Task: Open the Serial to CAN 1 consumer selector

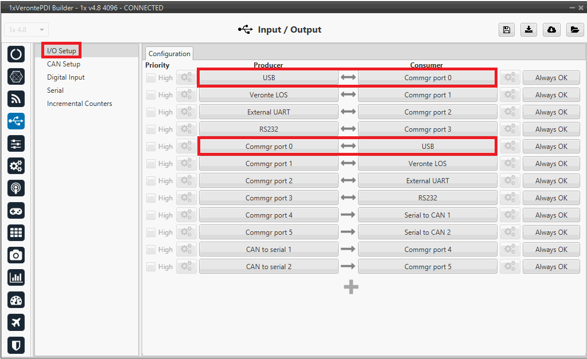Action: [x=427, y=215]
